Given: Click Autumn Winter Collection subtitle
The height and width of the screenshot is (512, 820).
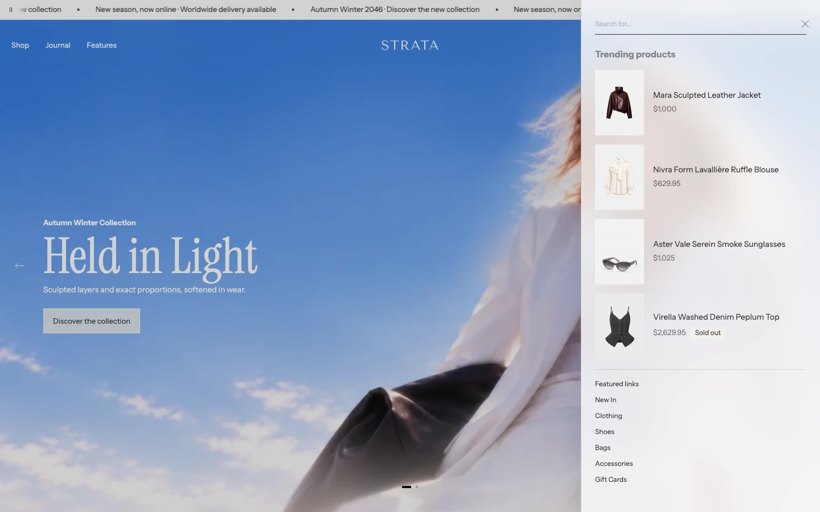Looking at the screenshot, I should pos(89,222).
